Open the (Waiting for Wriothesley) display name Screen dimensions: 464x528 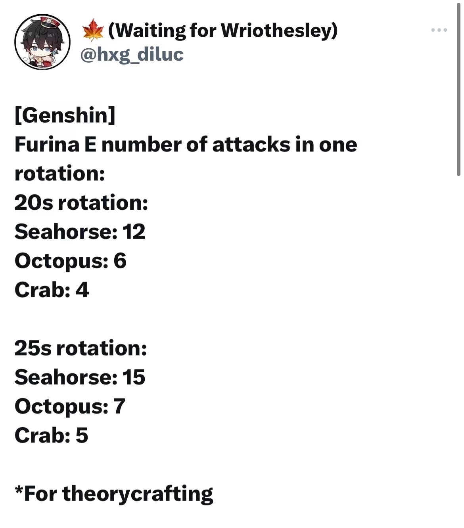(x=222, y=31)
